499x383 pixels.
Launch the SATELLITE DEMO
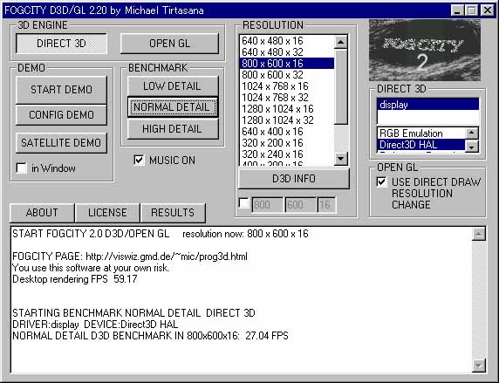pos(61,142)
